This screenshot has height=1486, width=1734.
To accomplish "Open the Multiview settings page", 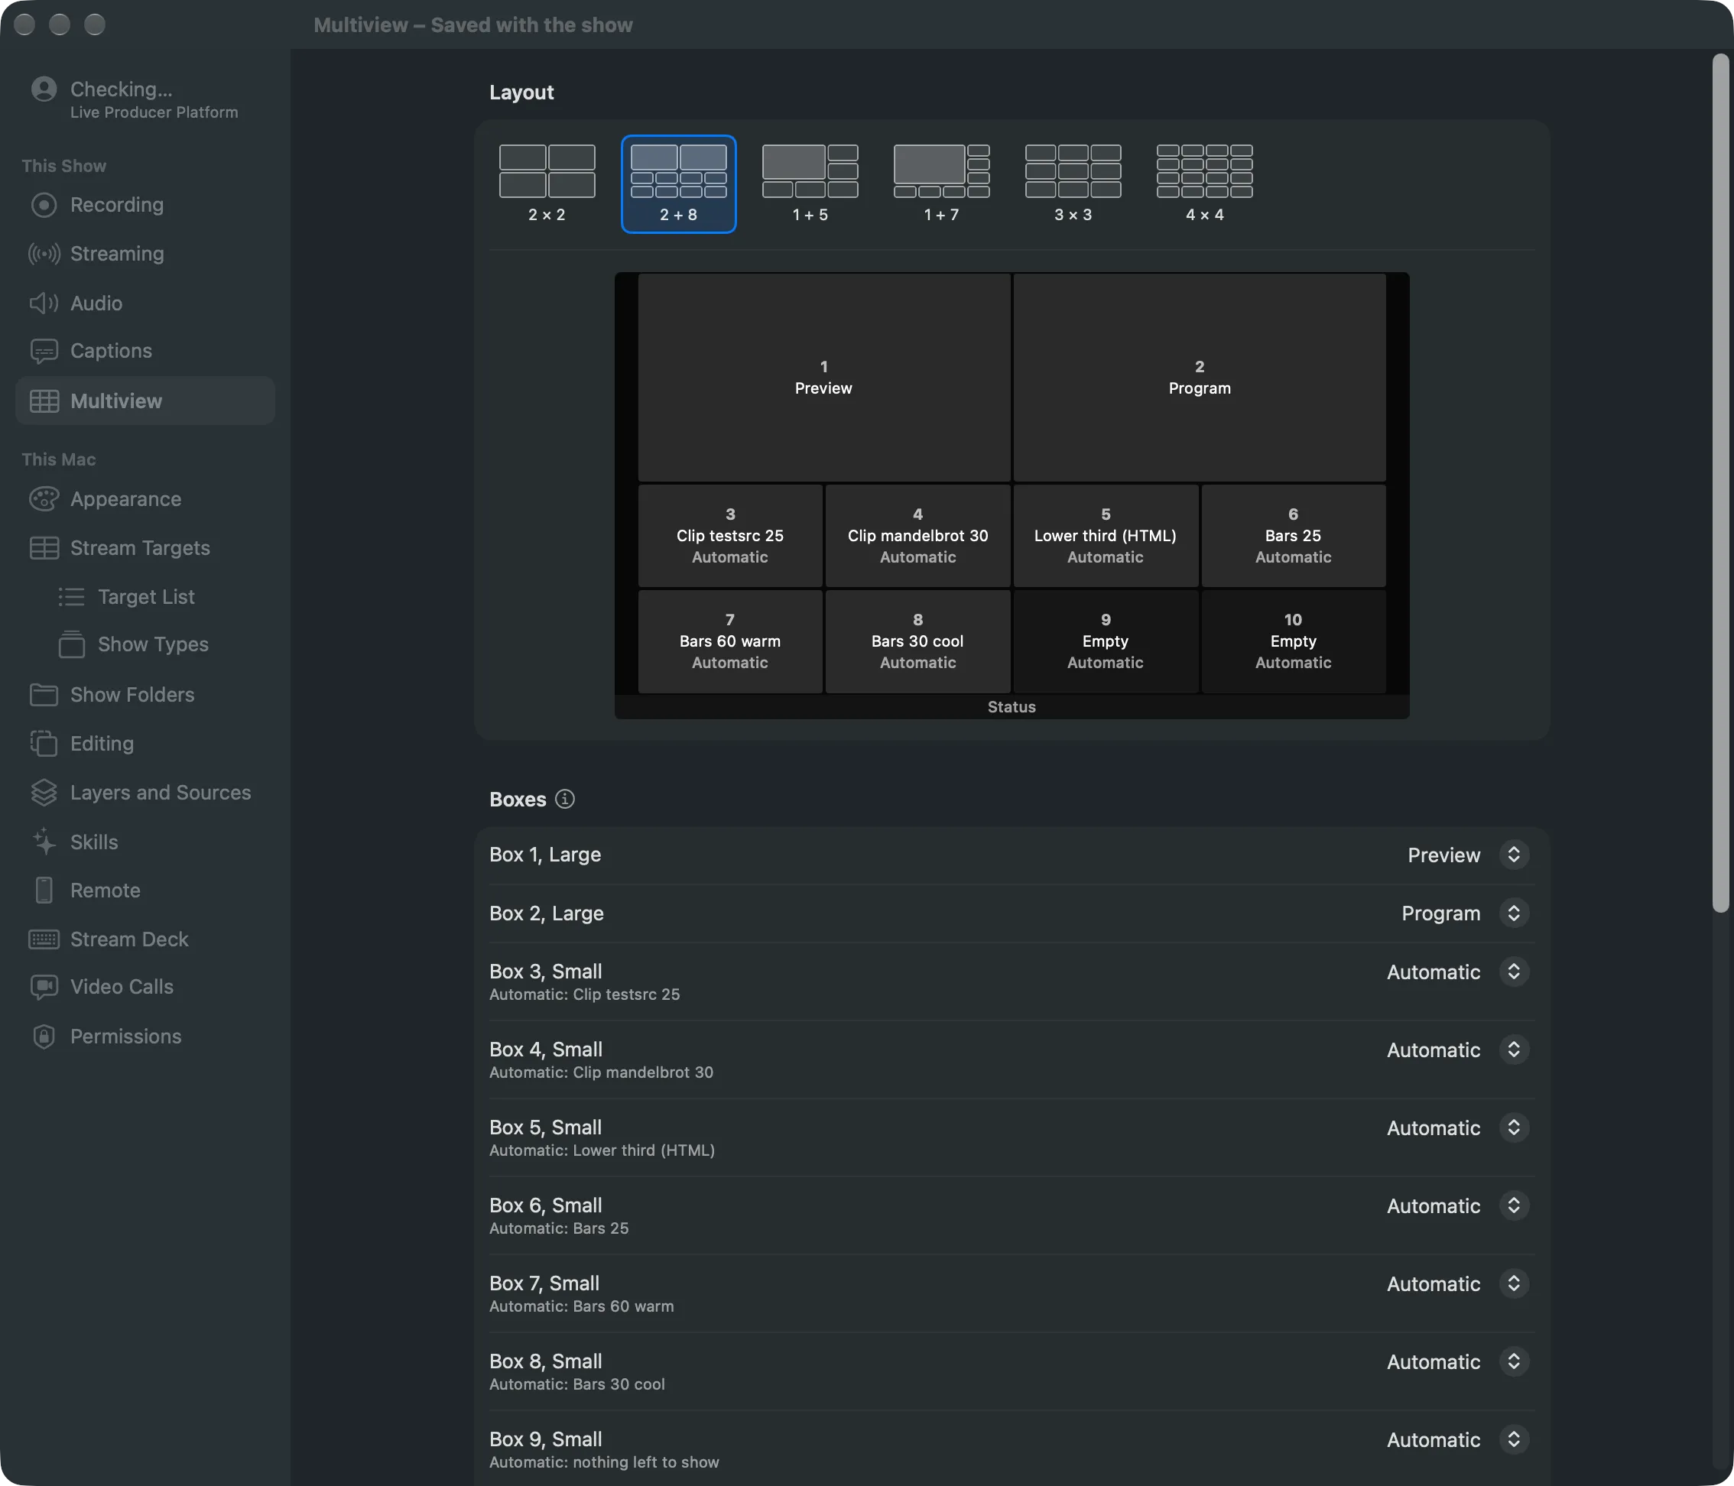I will (145, 401).
